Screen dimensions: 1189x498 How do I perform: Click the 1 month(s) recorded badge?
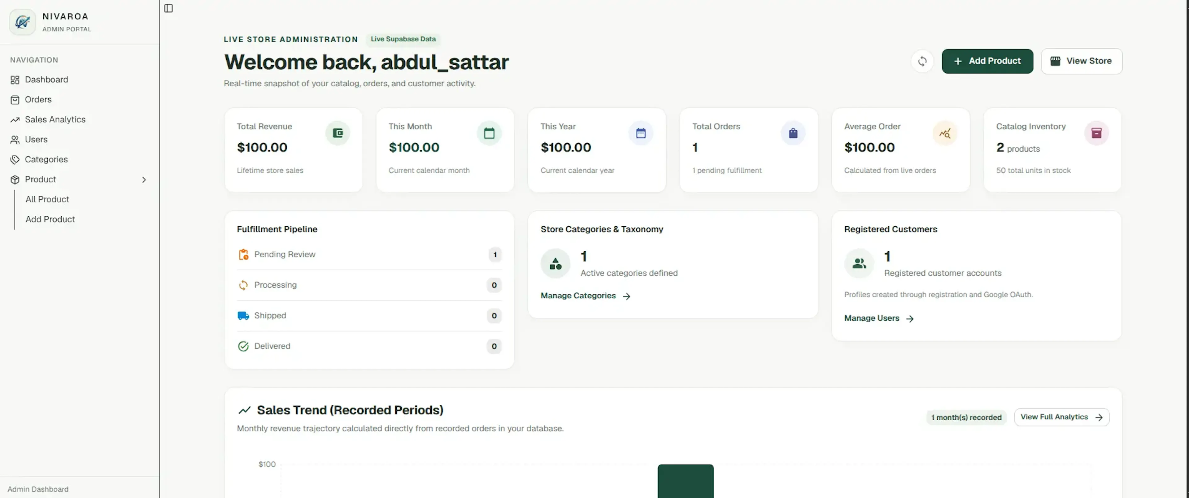966,417
